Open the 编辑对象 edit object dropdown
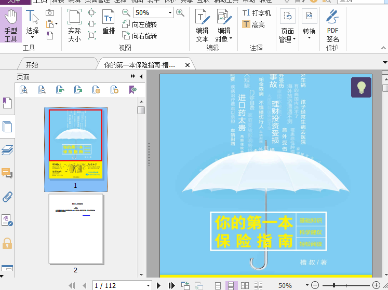 (x=224, y=25)
